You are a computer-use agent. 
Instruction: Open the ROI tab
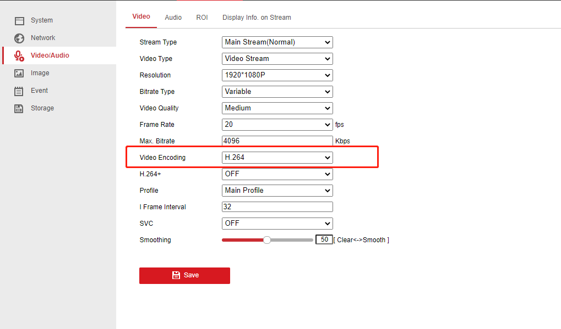202,18
